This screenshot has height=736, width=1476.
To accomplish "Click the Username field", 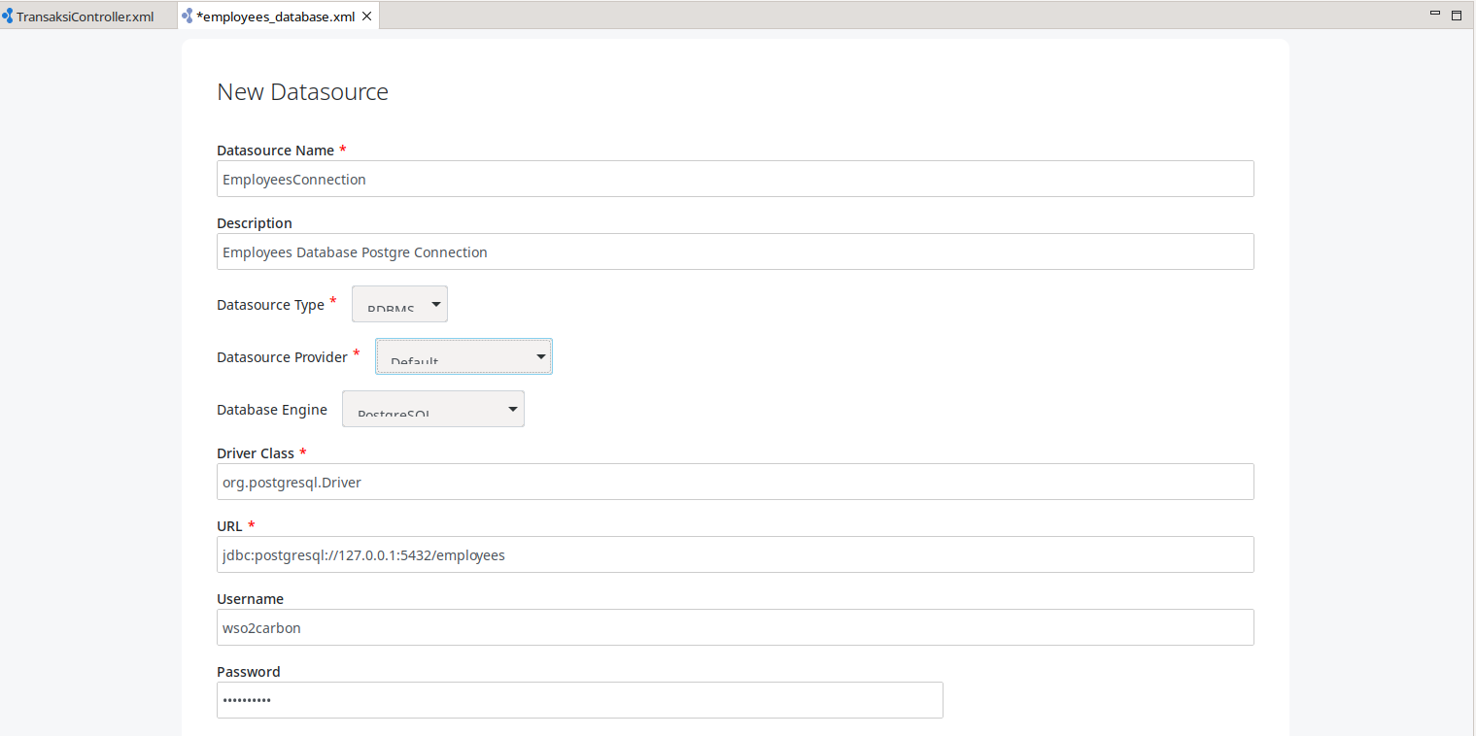I will [735, 627].
